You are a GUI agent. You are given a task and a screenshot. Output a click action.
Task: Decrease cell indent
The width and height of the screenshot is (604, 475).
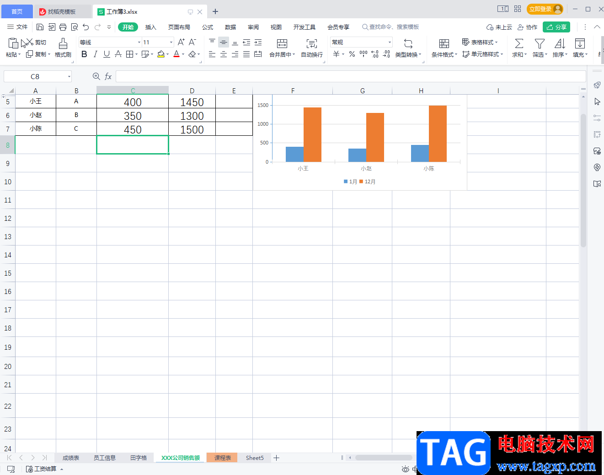click(246, 42)
